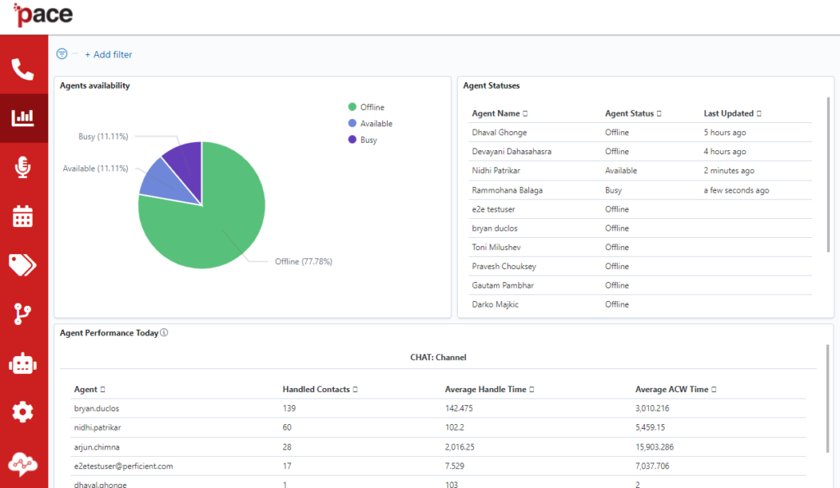This screenshot has height=488, width=840.
Task: Click '5 hours ago' timestamp
Action: 725,132
